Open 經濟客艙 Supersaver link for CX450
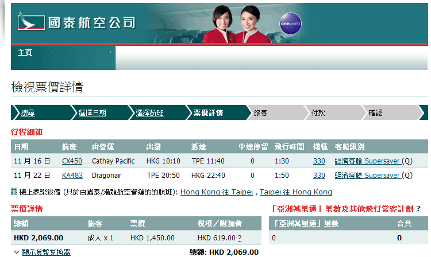431x257 pixels. tap(367, 161)
